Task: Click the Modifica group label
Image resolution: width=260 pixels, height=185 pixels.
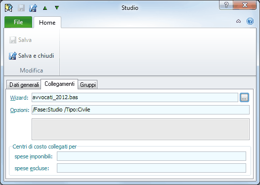Action: point(32,71)
